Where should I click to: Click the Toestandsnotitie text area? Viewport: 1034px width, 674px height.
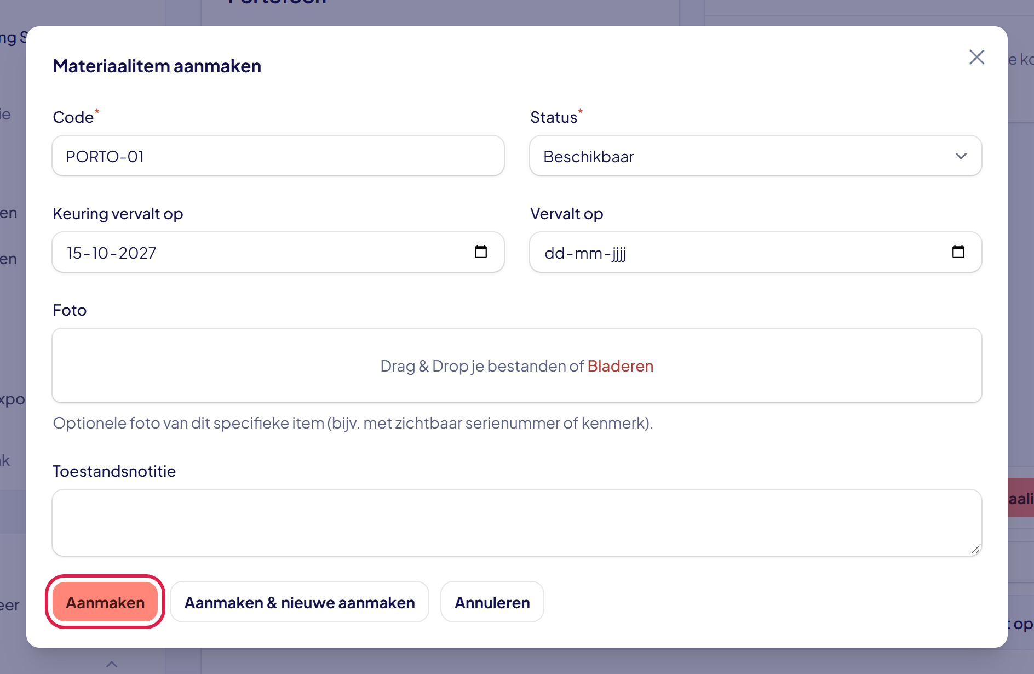[517, 523]
